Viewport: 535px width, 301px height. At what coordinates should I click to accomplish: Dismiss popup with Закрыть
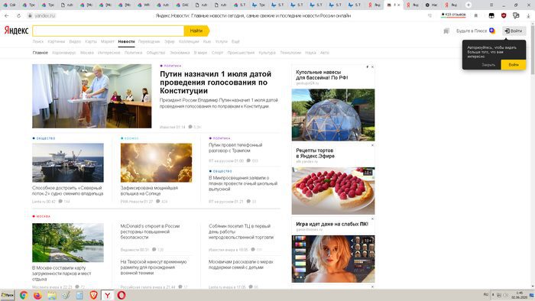[488, 64]
